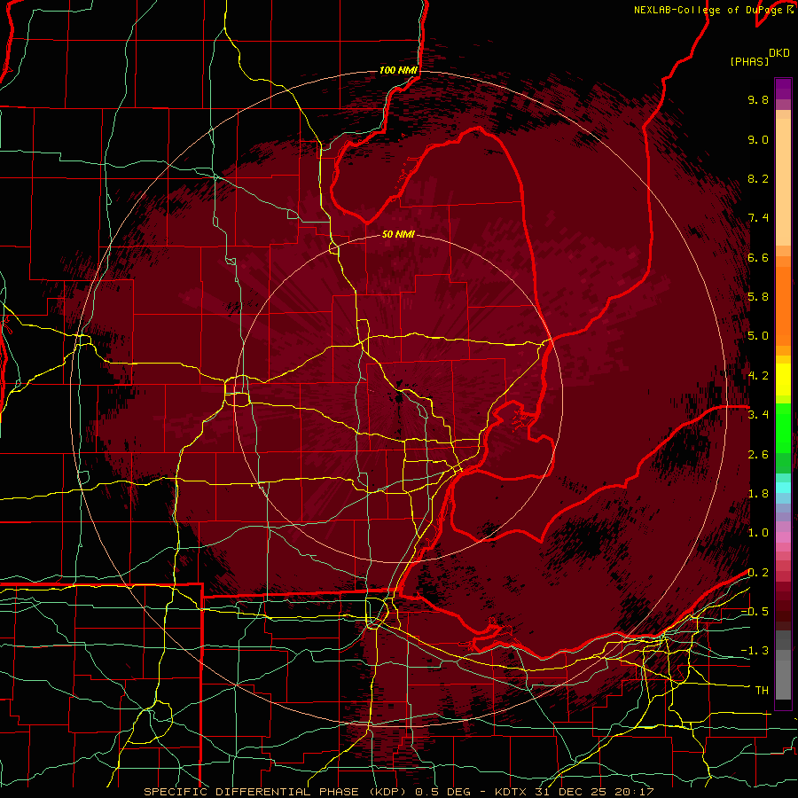Image resolution: width=798 pixels, height=798 pixels.
Task: Select the 9.8 scale value
Action: click(758, 99)
